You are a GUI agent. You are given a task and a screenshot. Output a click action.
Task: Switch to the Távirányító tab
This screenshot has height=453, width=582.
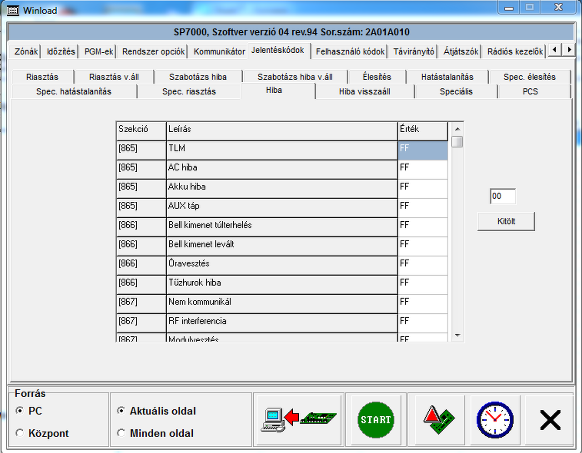tap(414, 51)
